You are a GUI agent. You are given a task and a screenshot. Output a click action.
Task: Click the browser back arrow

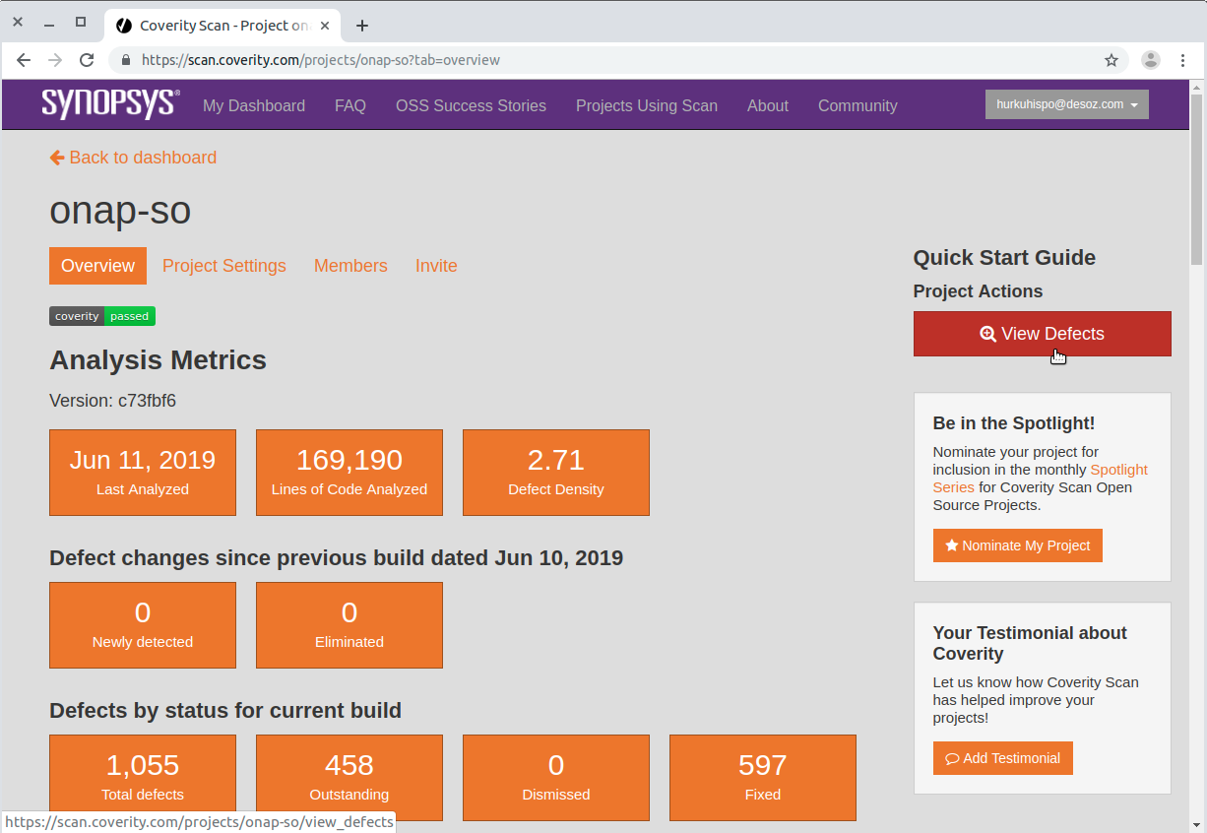tap(24, 60)
